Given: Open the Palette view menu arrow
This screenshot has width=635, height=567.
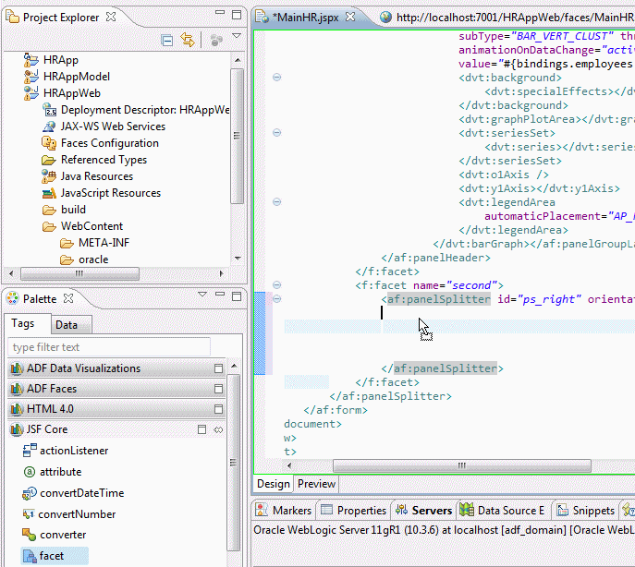Looking at the screenshot, I should 202,295.
